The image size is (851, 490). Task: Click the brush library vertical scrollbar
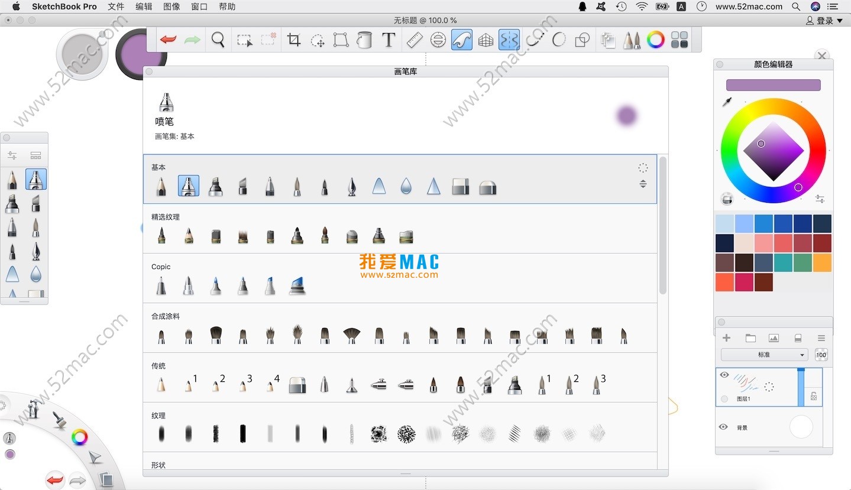coord(663,225)
